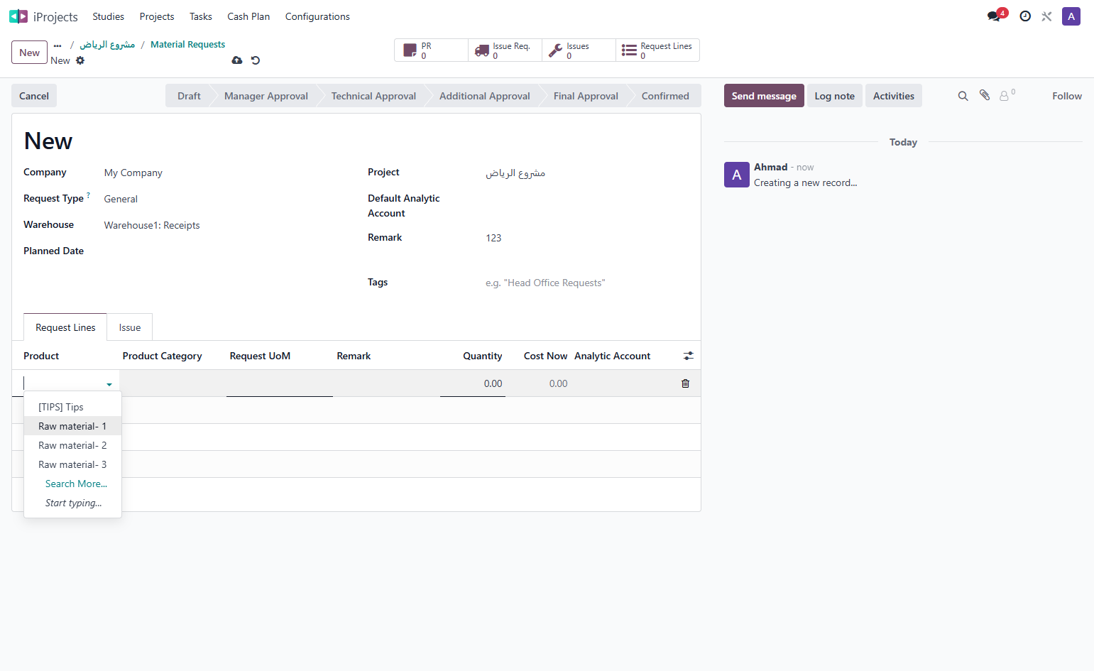Open the Issue Req. stat button
Screen dimensions: 1094x671
point(505,50)
